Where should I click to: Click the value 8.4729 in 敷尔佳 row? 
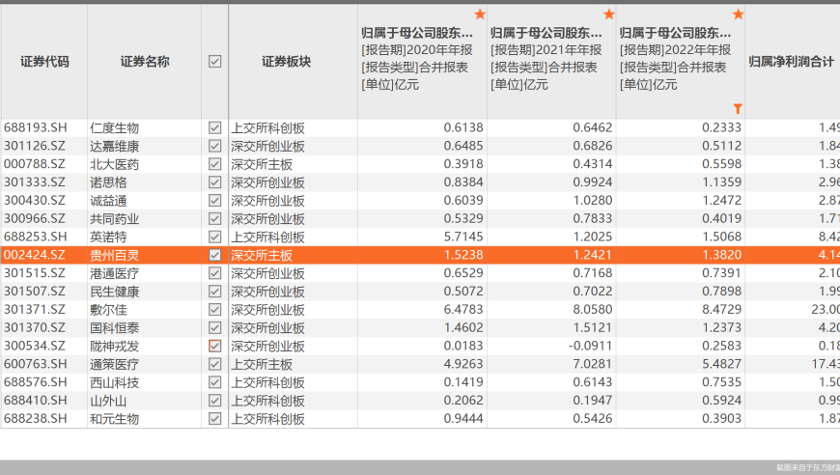(x=721, y=310)
